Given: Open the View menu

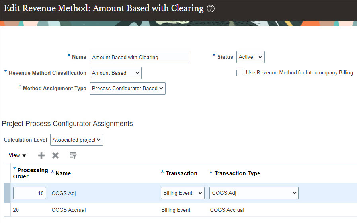Looking at the screenshot, I should click(x=17, y=155).
